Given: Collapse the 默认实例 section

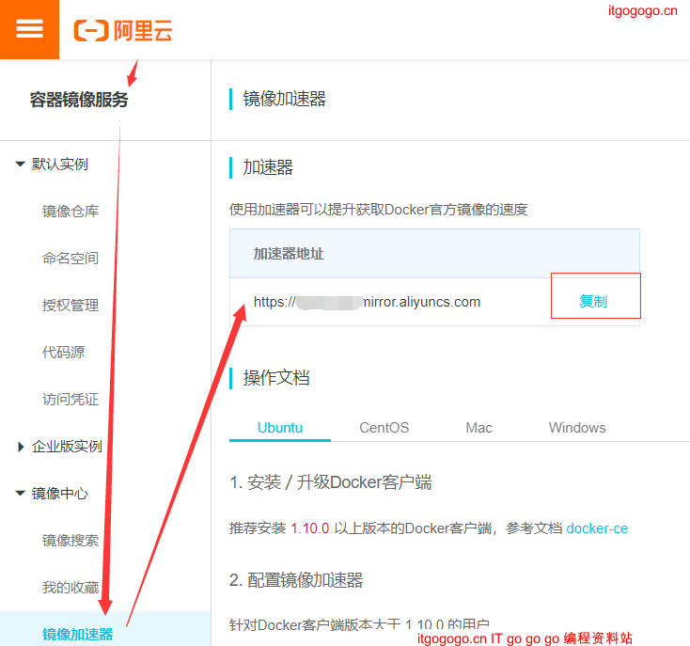Looking at the screenshot, I should [x=21, y=165].
